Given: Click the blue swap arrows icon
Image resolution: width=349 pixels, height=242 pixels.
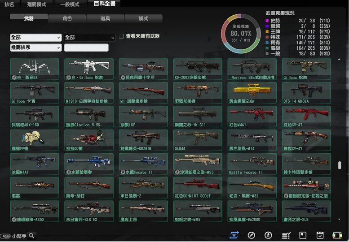Looking at the screenshot, I should pos(234,235).
